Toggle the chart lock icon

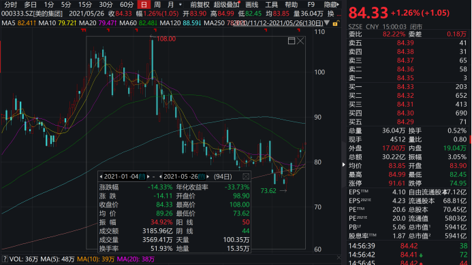point(336,23)
